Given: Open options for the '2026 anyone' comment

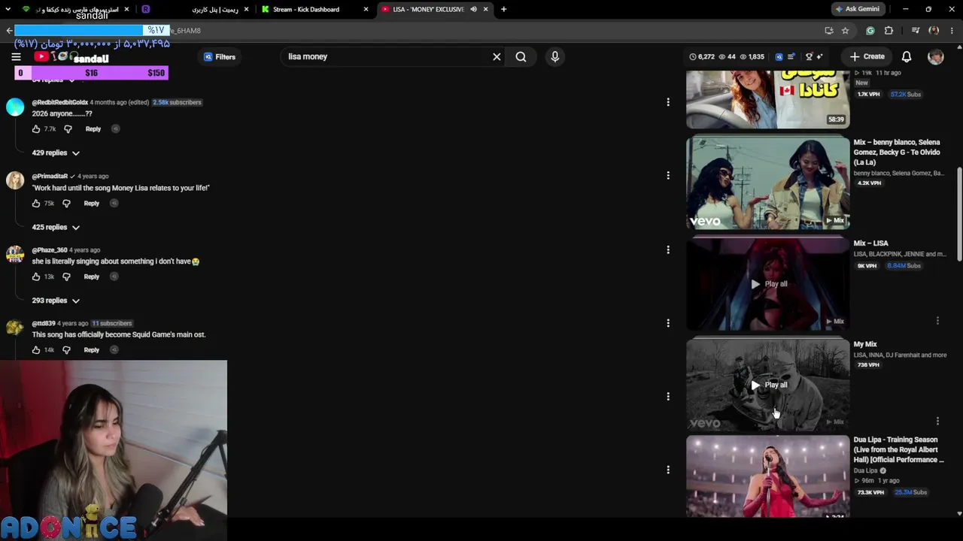Looking at the screenshot, I should point(668,102).
